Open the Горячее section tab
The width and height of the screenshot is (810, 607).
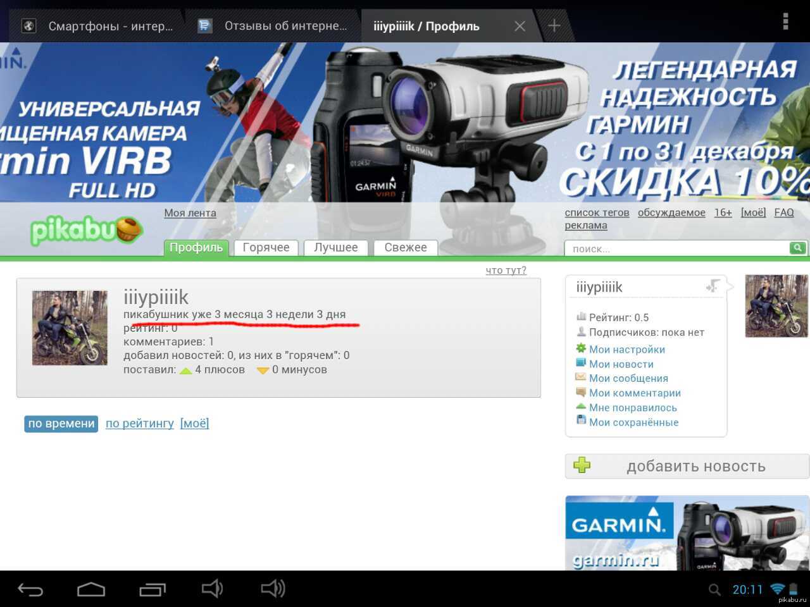(266, 247)
